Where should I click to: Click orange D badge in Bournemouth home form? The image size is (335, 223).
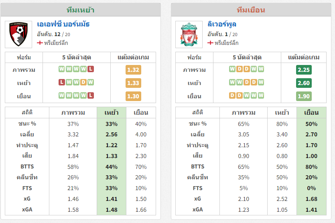[x=83, y=82]
